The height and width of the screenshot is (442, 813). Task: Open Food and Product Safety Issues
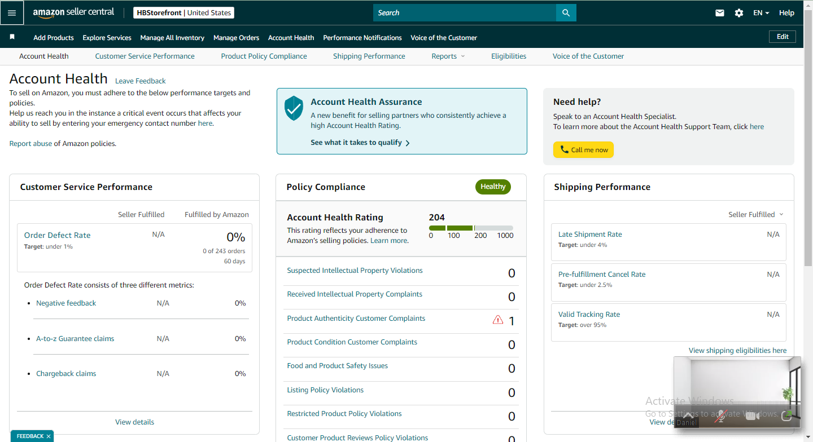pyautogui.click(x=338, y=366)
